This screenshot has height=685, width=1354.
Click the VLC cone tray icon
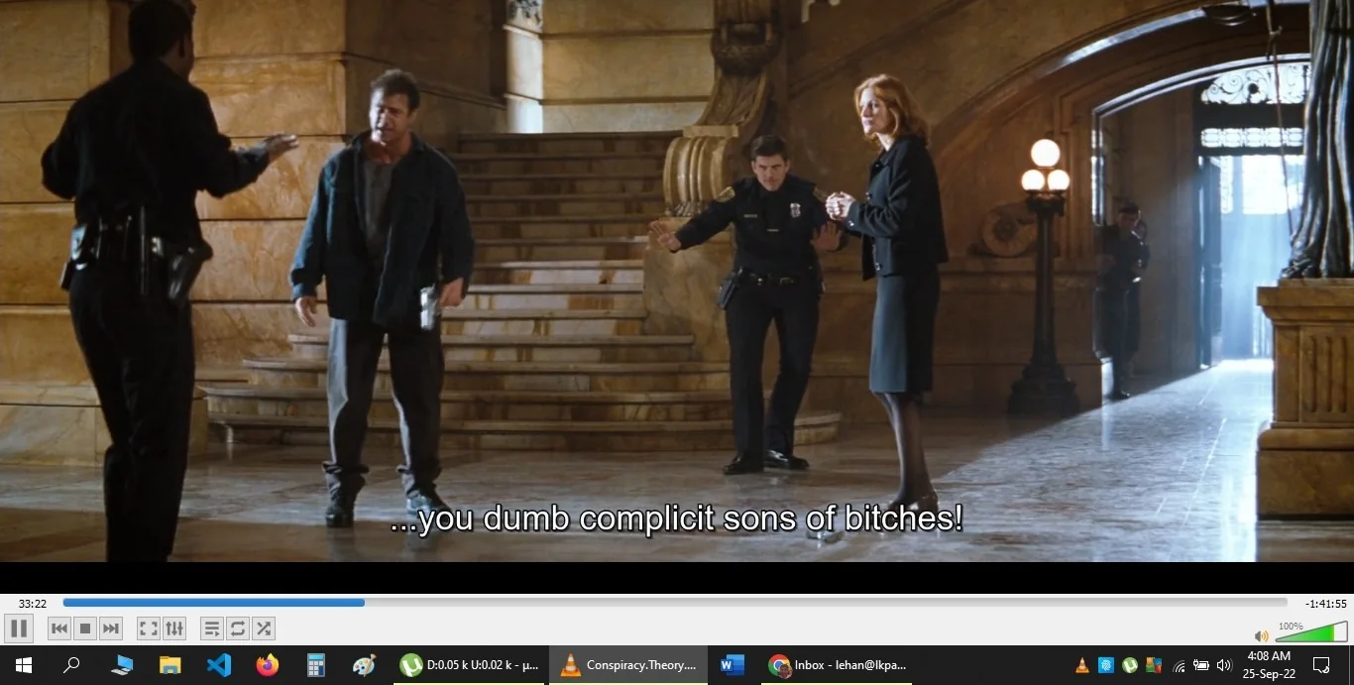(x=1082, y=665)
